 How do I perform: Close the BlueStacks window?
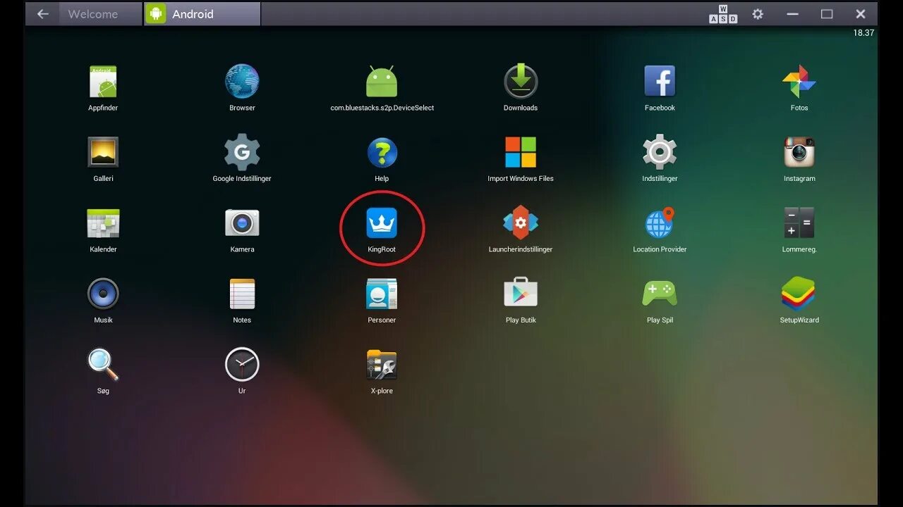point(861,14)
